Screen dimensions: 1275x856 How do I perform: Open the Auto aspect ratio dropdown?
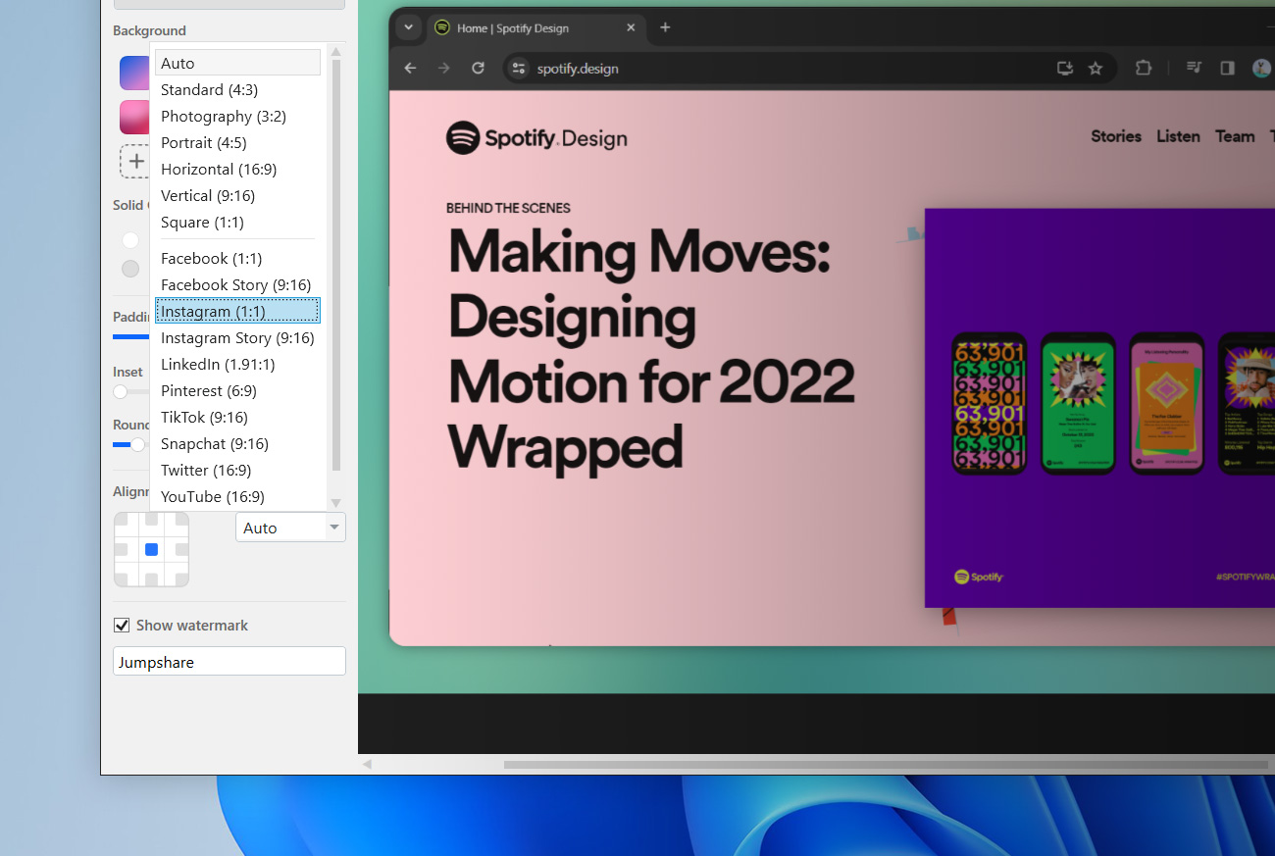290,527
